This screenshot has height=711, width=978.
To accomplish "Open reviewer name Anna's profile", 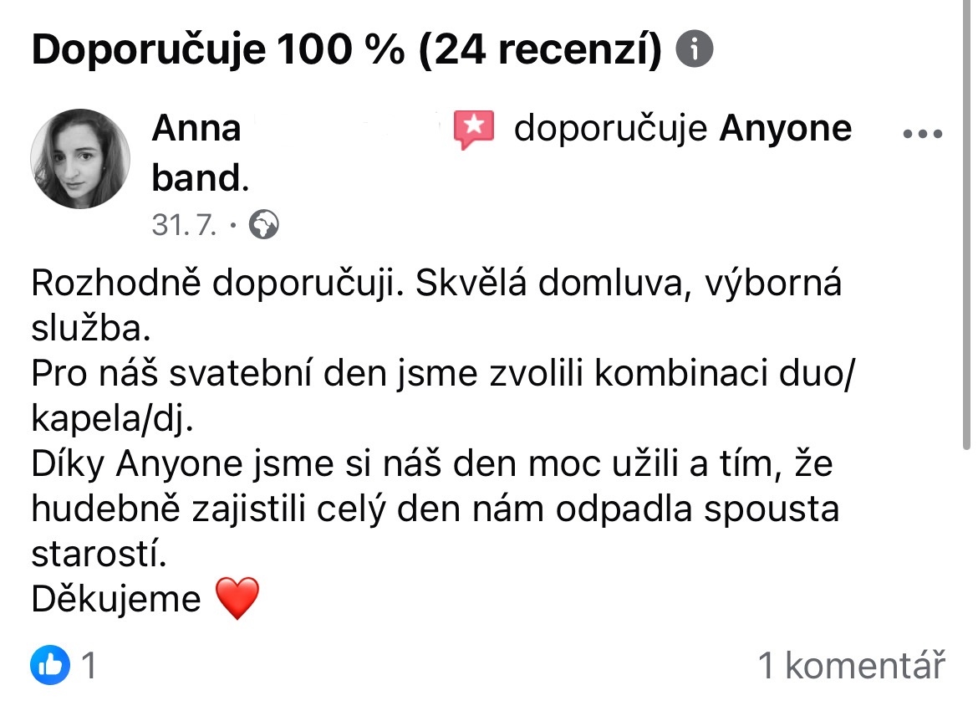I will coord(196,129).
